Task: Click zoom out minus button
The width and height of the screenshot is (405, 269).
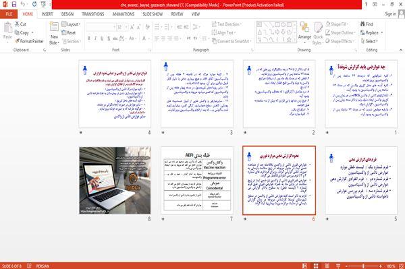Action: (x=347, y=266)
